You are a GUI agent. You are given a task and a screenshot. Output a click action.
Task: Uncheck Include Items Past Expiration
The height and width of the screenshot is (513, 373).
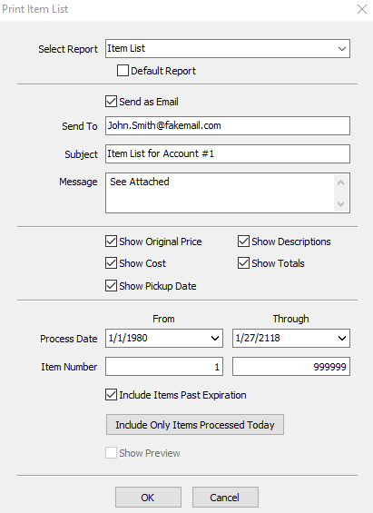coord(111,395)
